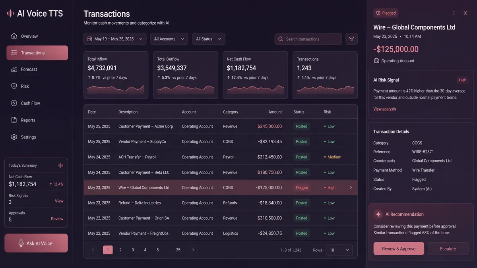Screen dimensions: 477x268
Task: Open Cash Flow in the sidebar
Action: (37, 103)
